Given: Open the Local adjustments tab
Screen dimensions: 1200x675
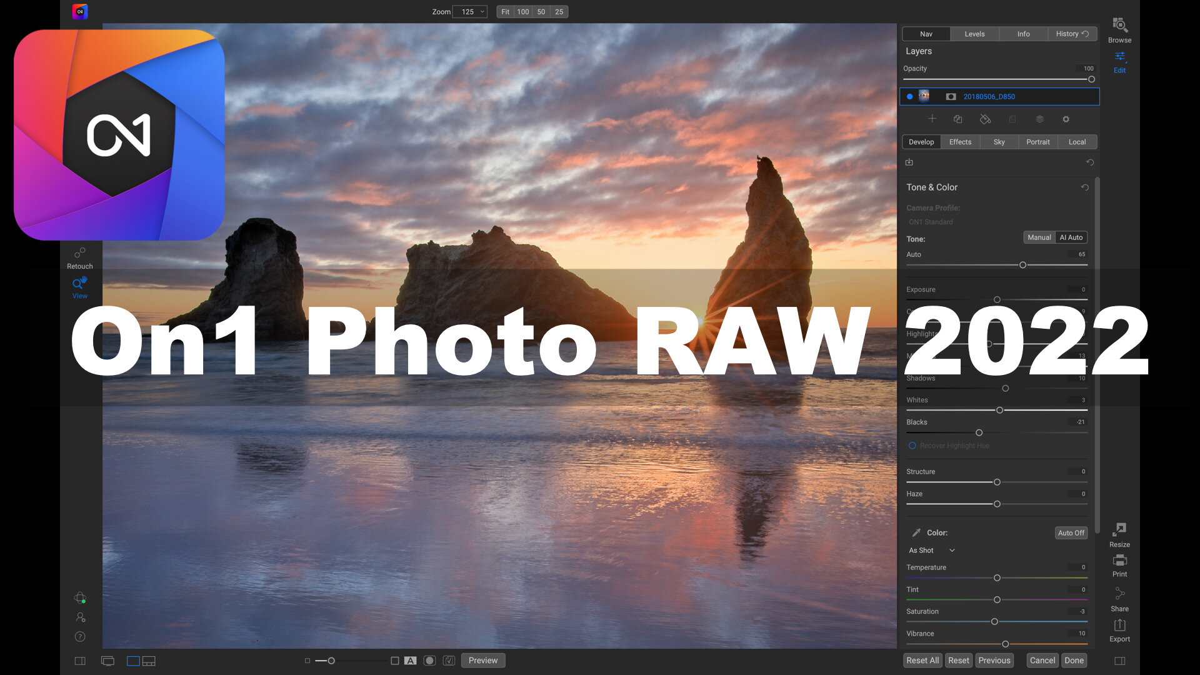Looking at the screenshot, I should click(x=1077, y=142).
